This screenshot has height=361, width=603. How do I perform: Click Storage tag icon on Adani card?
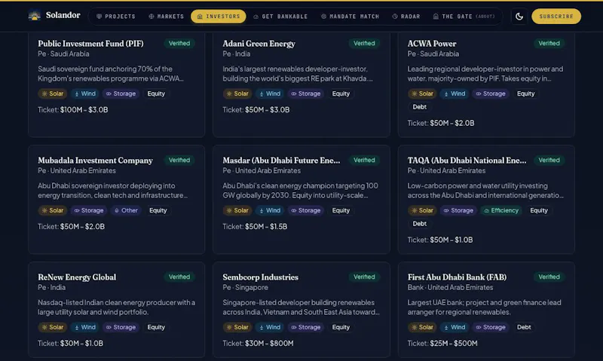tap(294, 93)
